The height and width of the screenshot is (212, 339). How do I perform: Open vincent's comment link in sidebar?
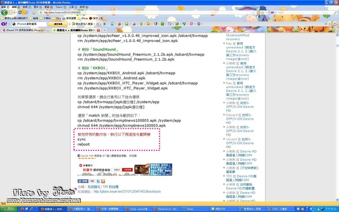point(240,143)
